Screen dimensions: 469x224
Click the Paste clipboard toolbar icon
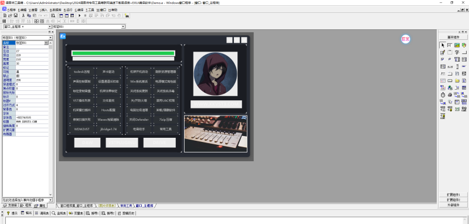[35, 16]
